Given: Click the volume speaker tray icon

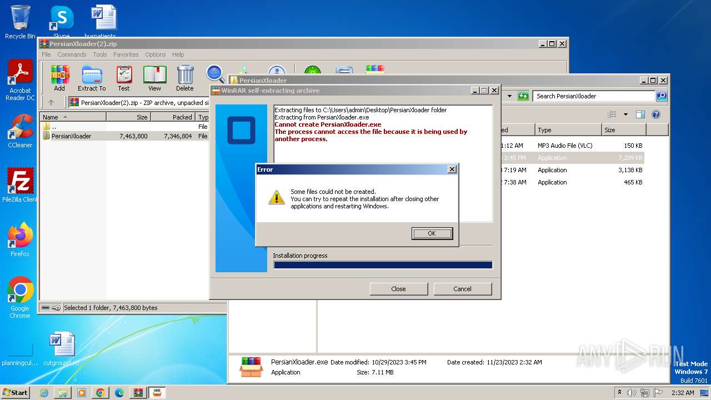Looking at the screenshot, I should point(631,393).
